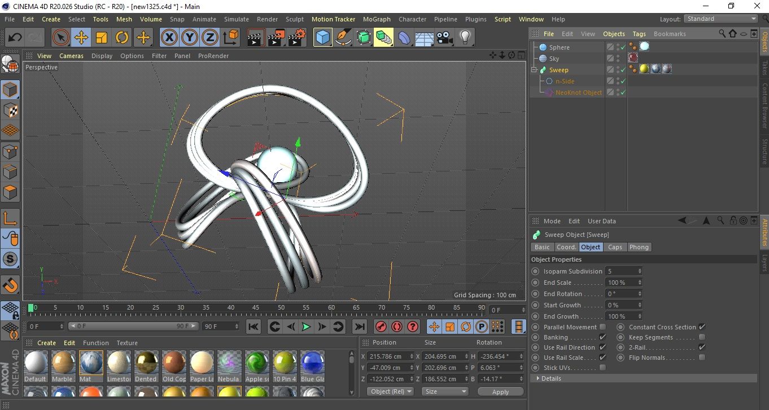Toggle the Sweep object's green enable checkmark
This screenshot has width=769, height=410.
pyautogui.click(x=623, y=70)
